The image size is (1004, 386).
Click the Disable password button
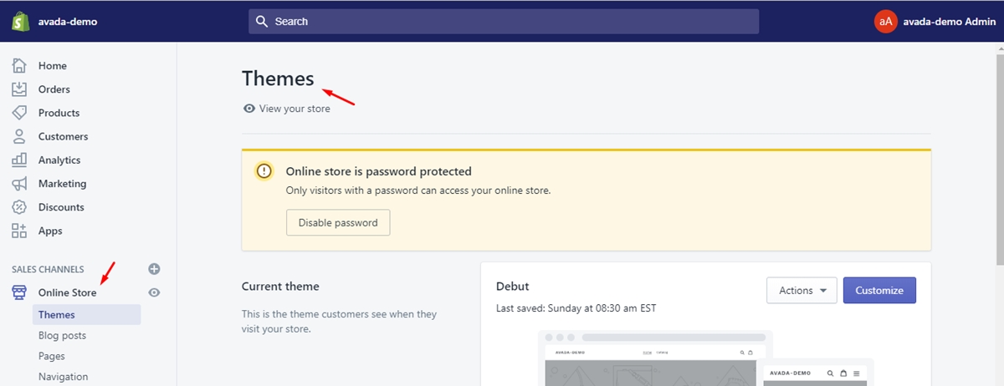click(338, 223)
